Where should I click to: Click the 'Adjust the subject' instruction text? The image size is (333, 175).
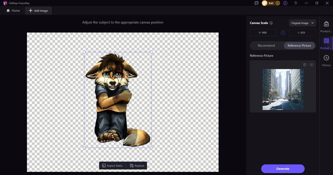(123, 22)
